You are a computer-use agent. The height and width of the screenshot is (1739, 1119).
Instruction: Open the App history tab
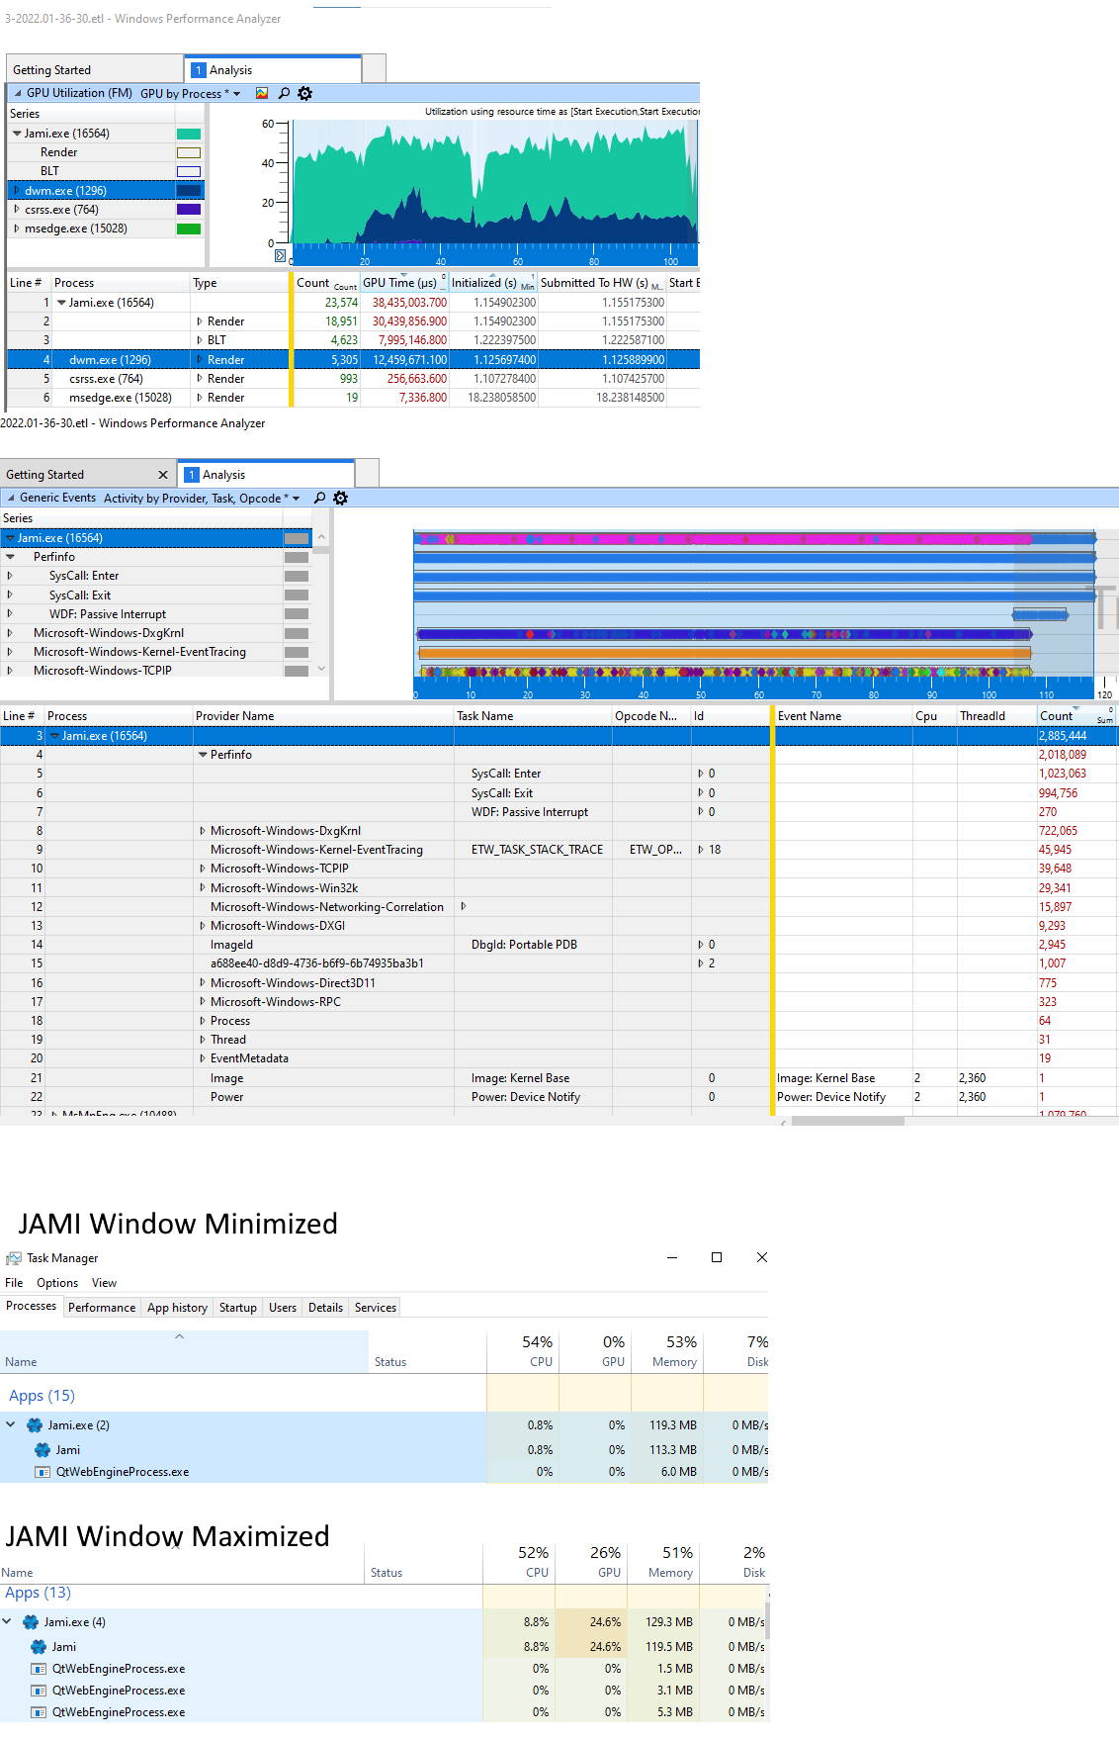(177, 1308)
